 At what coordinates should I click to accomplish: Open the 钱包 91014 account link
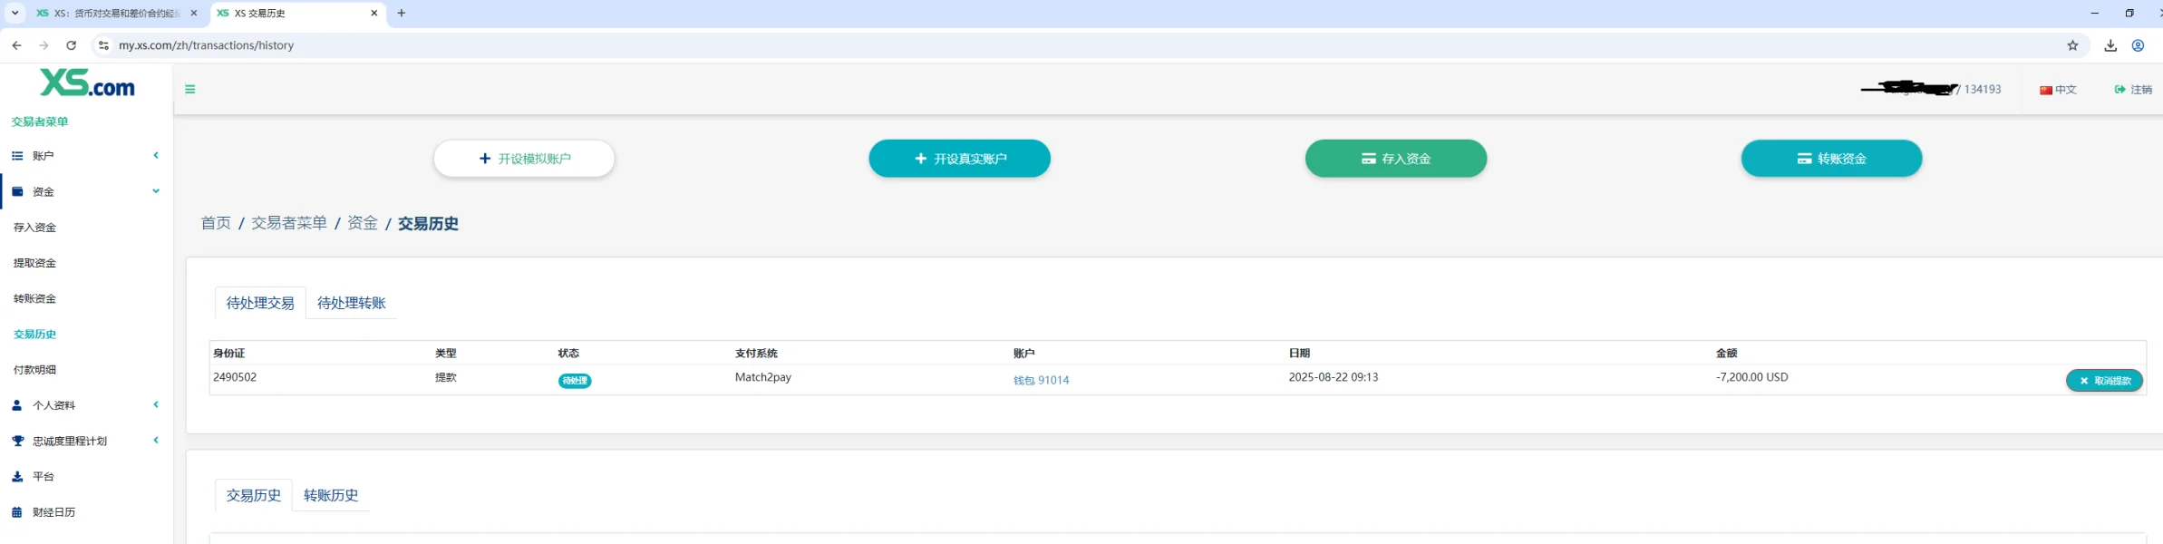click(x=1041, y=381)
